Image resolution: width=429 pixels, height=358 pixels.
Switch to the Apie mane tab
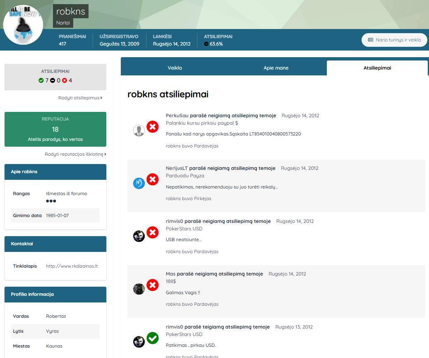276,68
